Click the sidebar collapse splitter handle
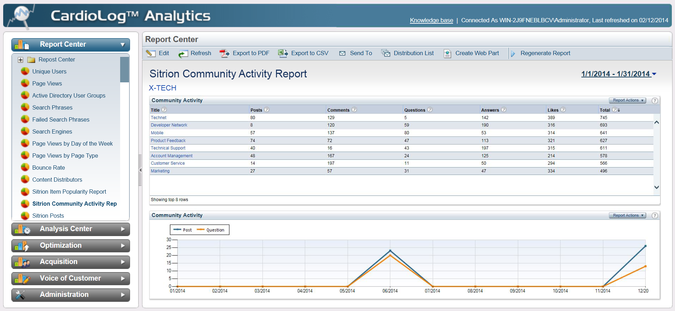675x311 pixels. pyautogui.click(x=140, y=170)
